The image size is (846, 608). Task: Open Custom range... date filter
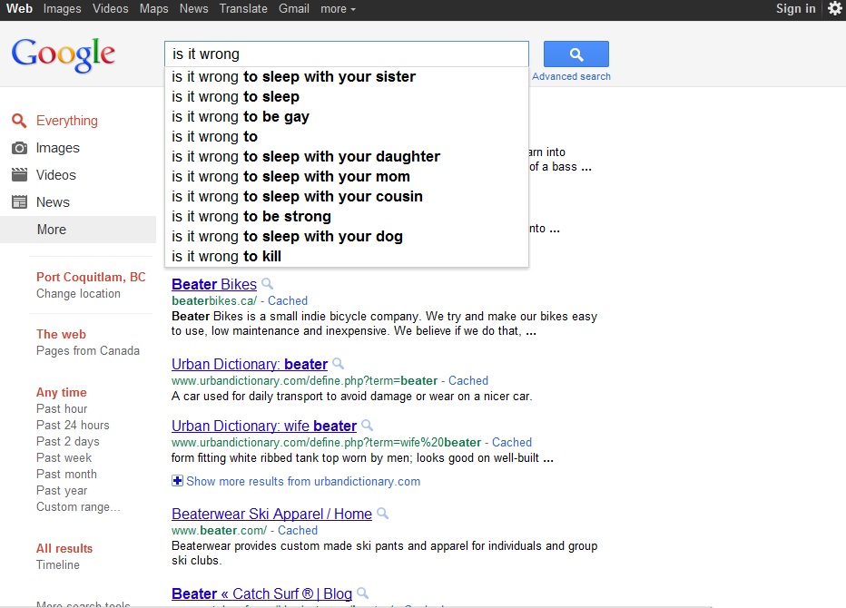coord(78,506)
